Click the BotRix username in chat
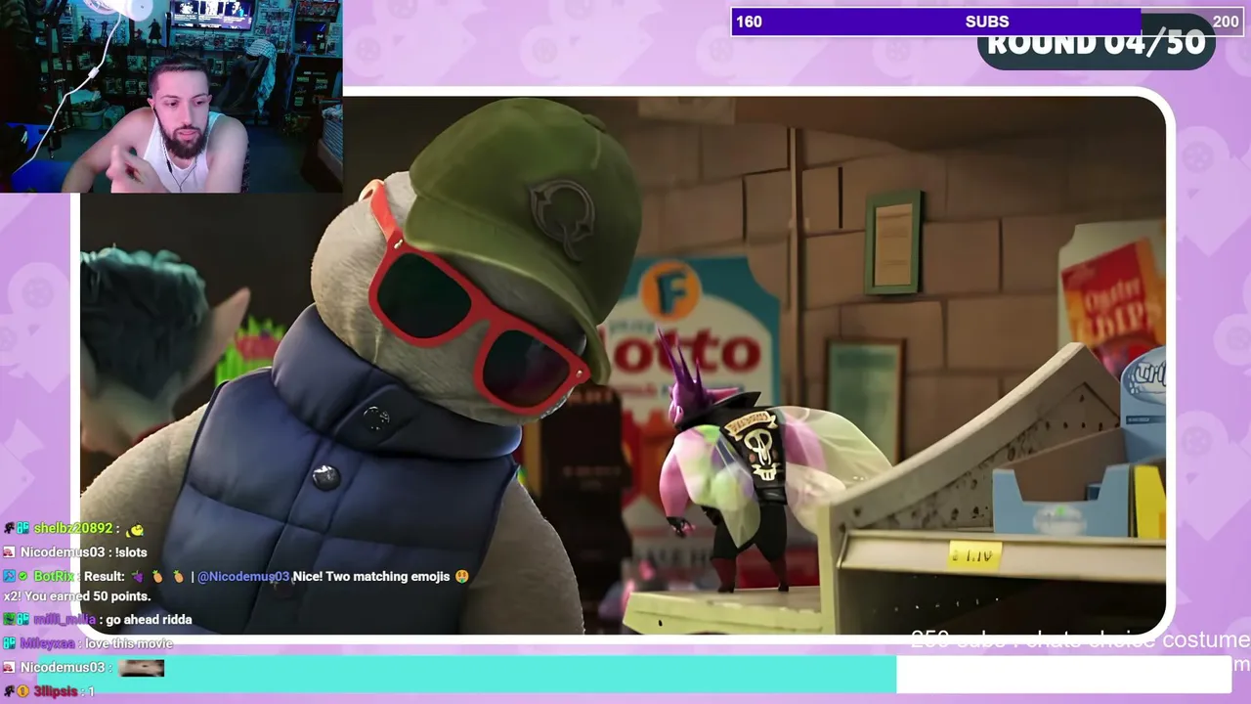1251x704 pixels. (54, 576)
